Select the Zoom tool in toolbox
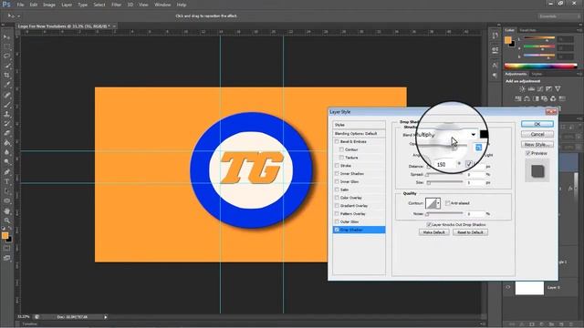Viewport: 584px width, 328px height. (x=6, y=220)
